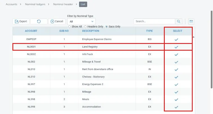
Task: Click the Employee Expense Claims description
Action: (97, 39)
